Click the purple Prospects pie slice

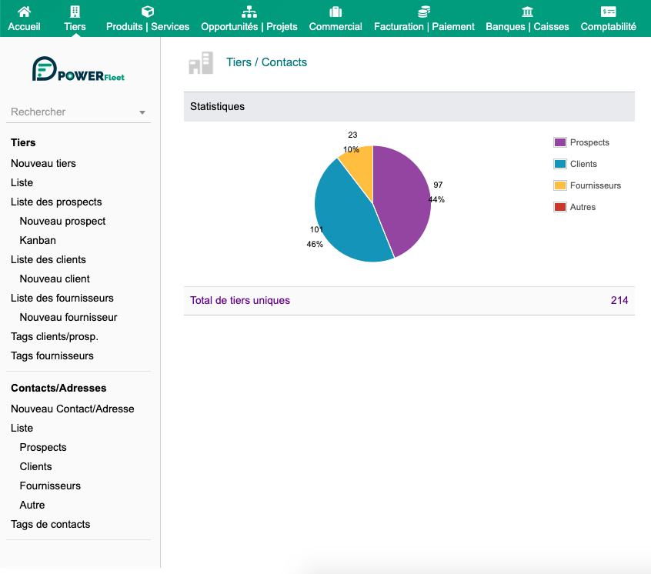click(x=402, y=199)
